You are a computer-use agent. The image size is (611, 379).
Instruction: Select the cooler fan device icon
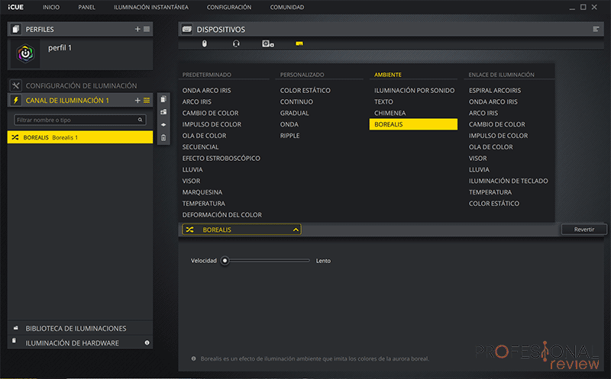pyautogui.click(x=268, y=43)
